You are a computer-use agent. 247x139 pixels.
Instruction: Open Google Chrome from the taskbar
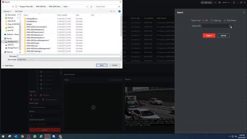(x=22, y=136)
